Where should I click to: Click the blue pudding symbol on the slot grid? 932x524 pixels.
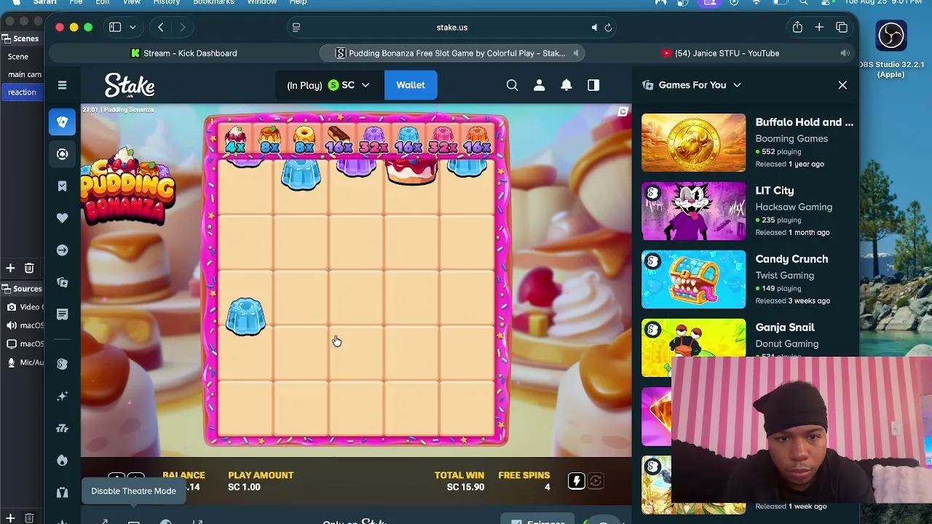point(245,317)
